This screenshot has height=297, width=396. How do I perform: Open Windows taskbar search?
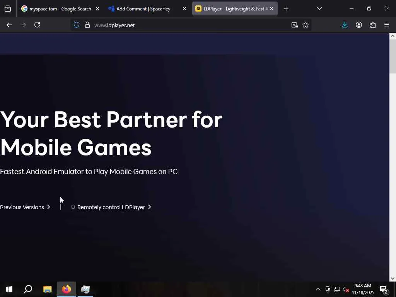(x=28, y=289)
